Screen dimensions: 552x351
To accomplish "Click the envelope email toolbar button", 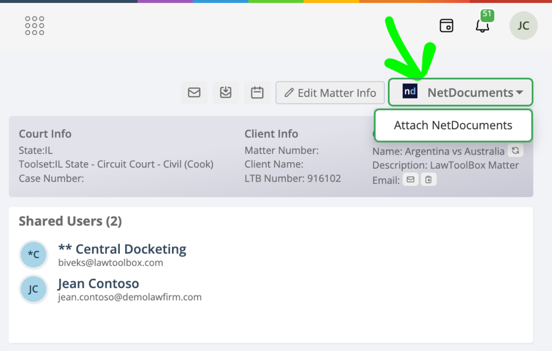I will pos(194,93).
